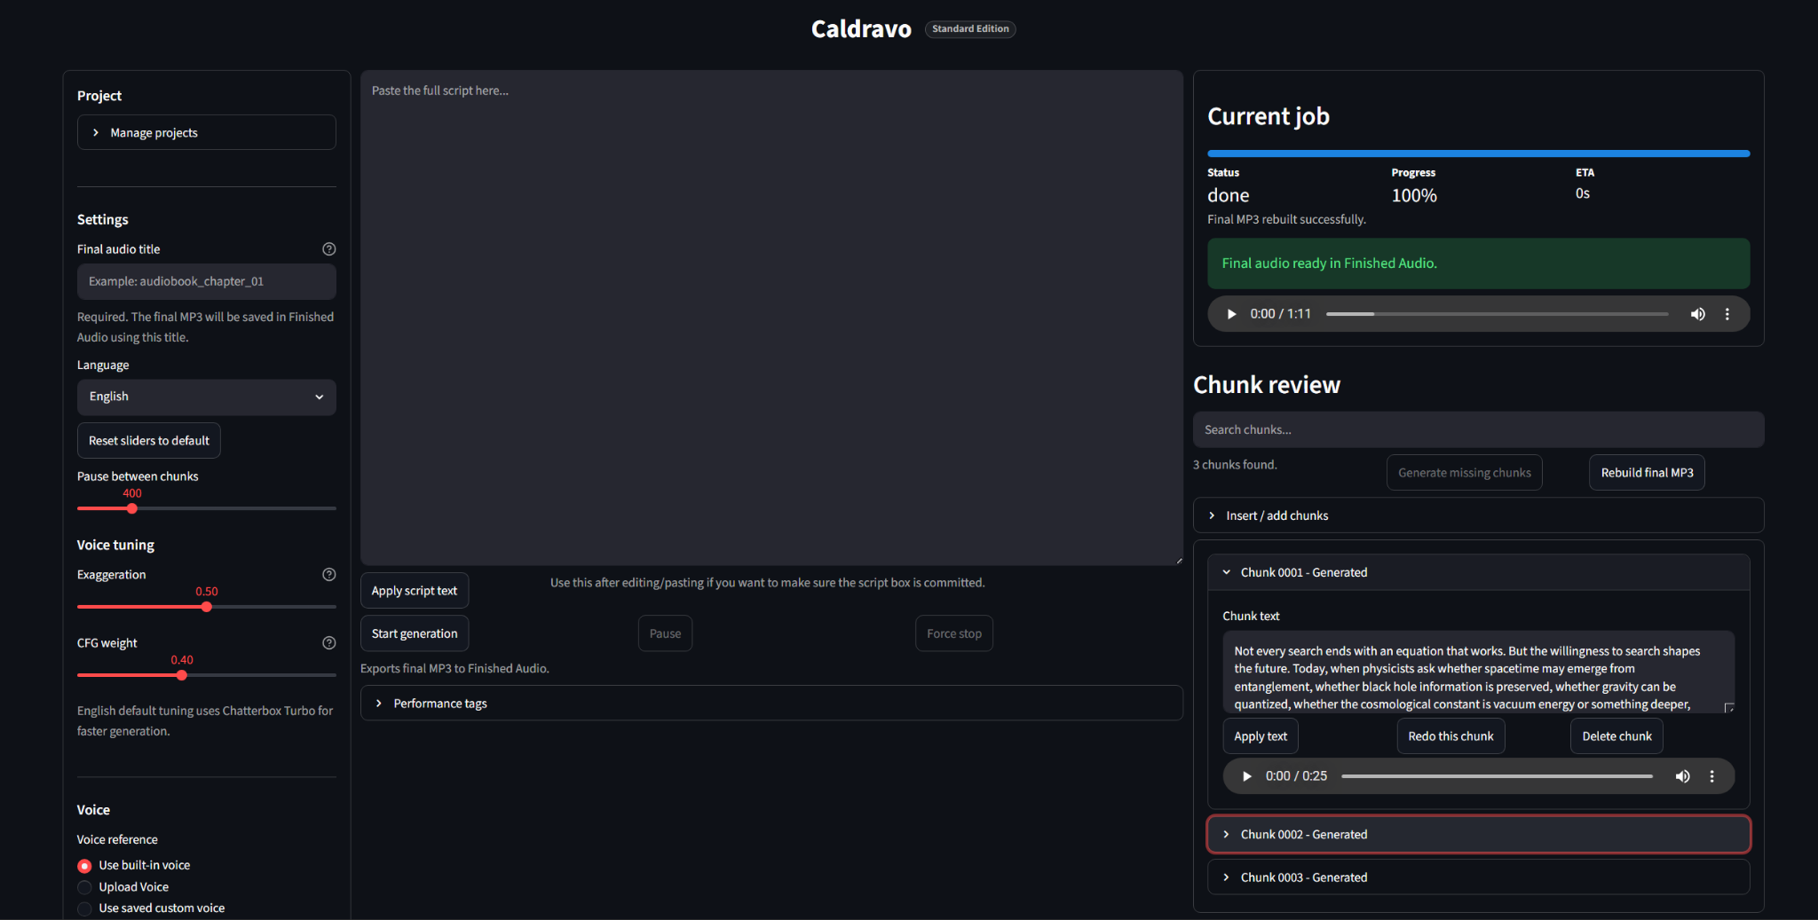This screenshot has width=1818, height=920.
Task: Click the 'done' status value
Action: [x=1229, y=195]
